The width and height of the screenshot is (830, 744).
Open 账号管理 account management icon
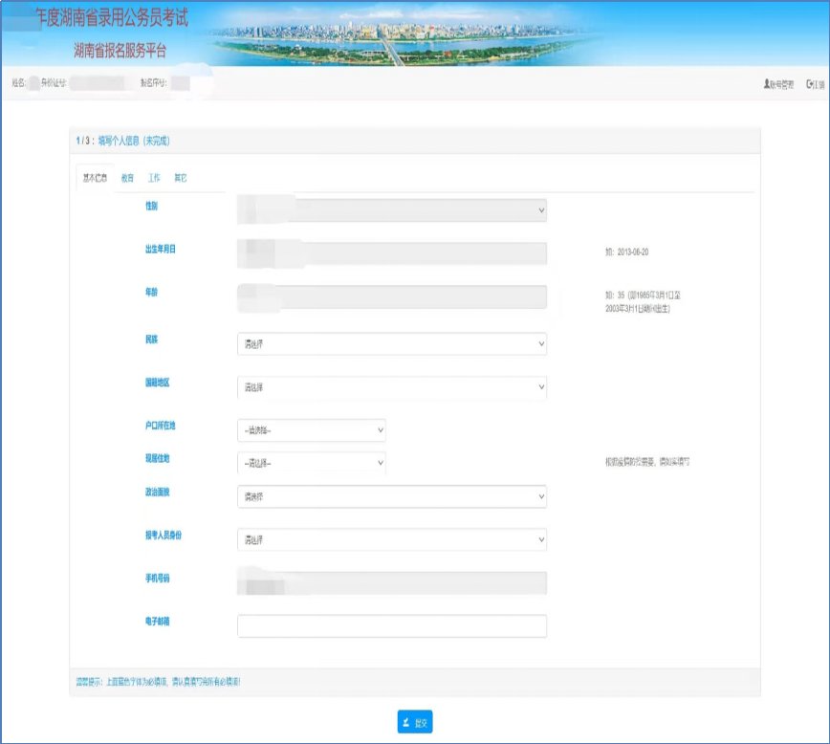tap(767, 84)
